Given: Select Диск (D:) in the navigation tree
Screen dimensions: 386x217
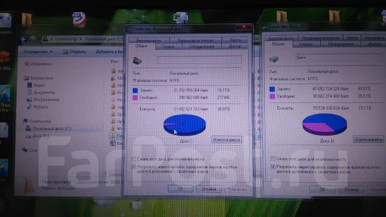Looking at the screenshot, I should coord(37,136).
